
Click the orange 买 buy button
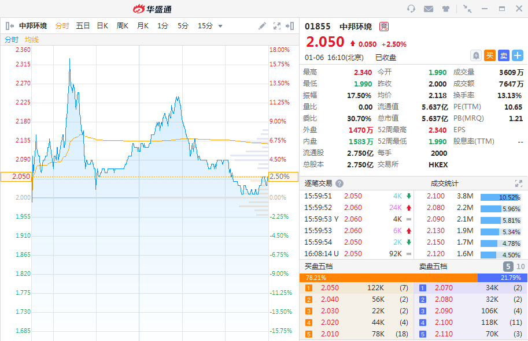[x=490, y=55]
